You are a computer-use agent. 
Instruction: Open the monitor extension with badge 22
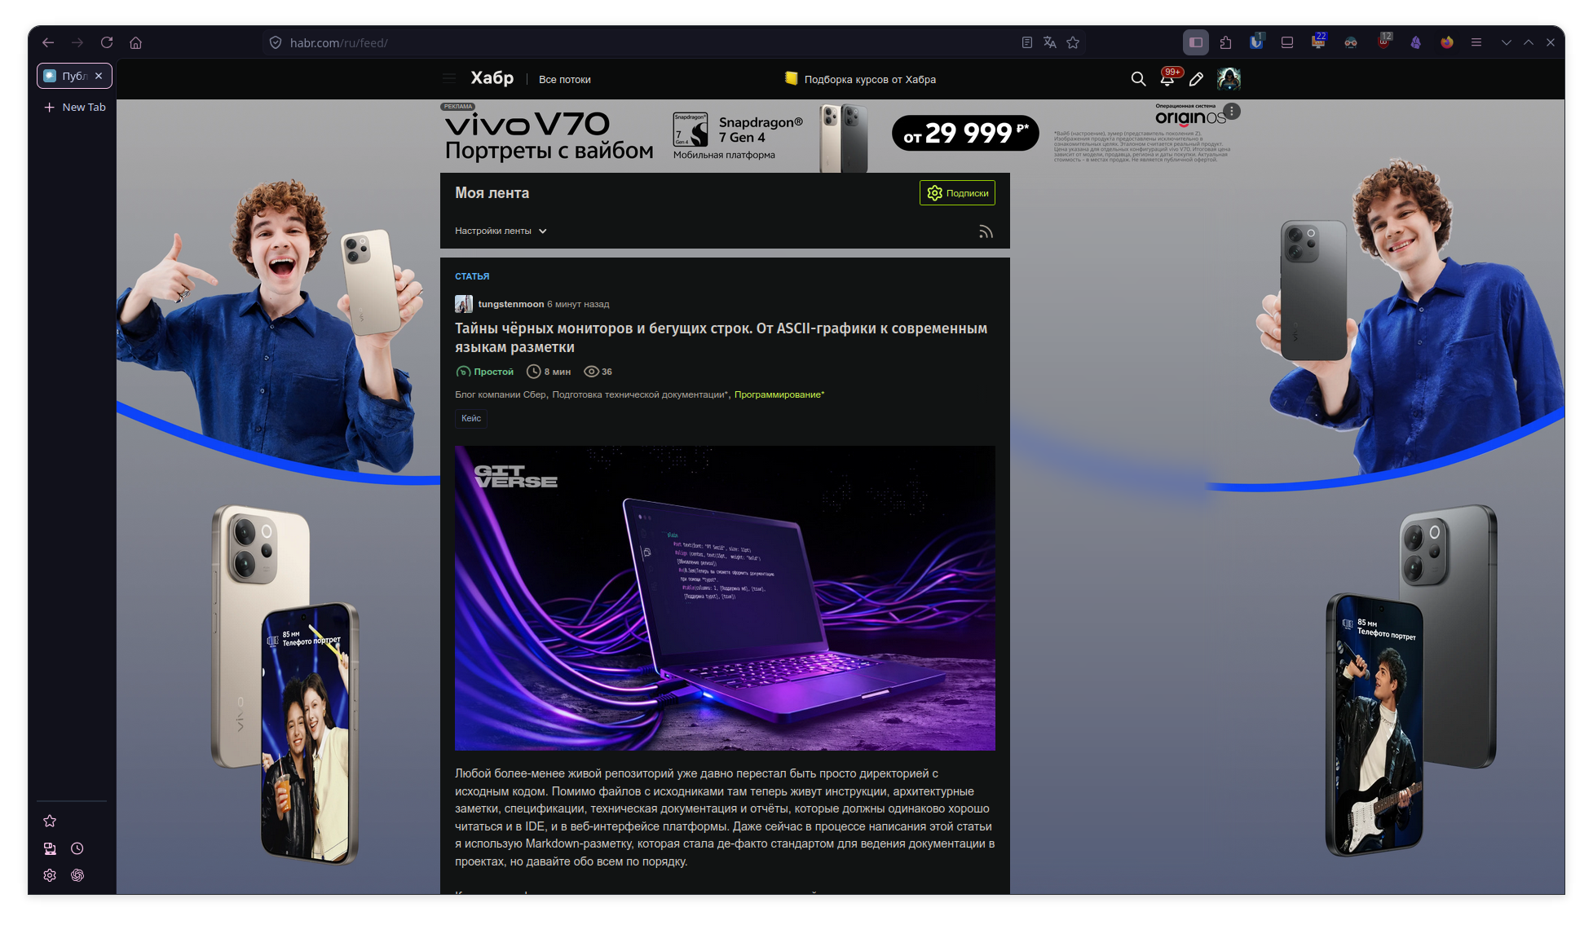click(x=1318, y=42)
